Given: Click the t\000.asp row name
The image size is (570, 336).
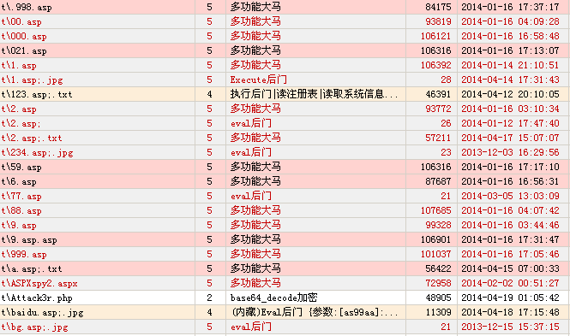Looking at the screenshot, I should (x=24, y=36).
